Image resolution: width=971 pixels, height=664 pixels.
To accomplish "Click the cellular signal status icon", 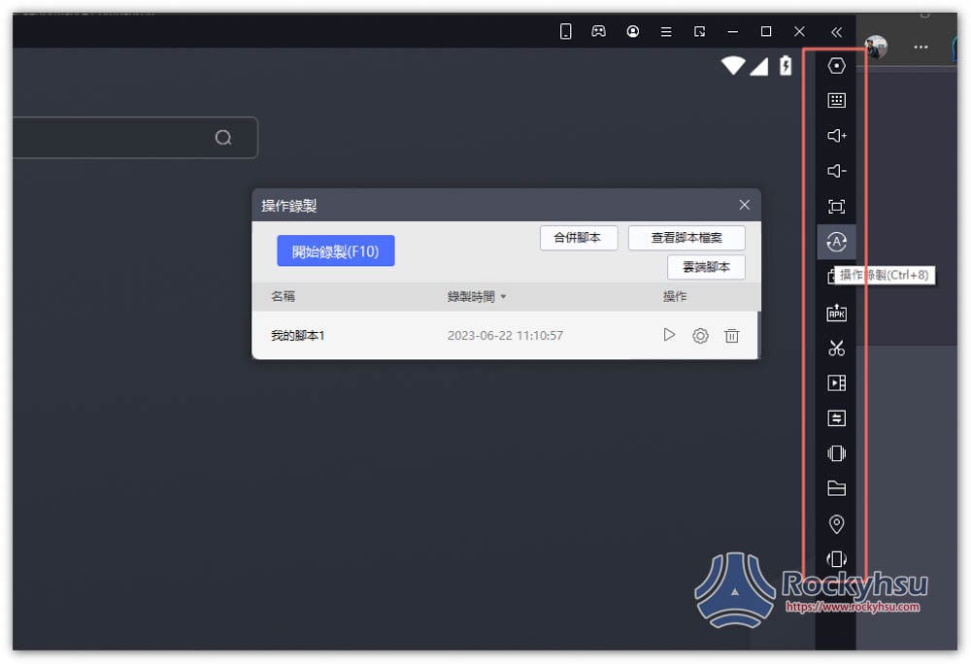I will (x=759, y=66).
